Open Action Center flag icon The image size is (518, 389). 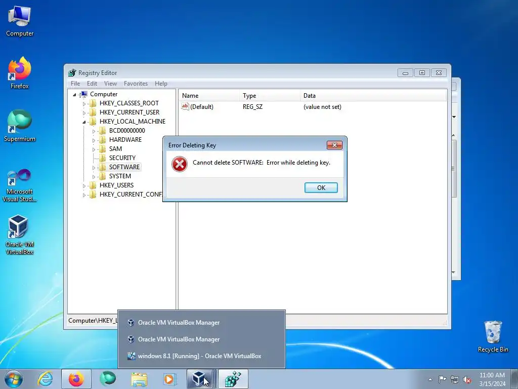[442, 379]
